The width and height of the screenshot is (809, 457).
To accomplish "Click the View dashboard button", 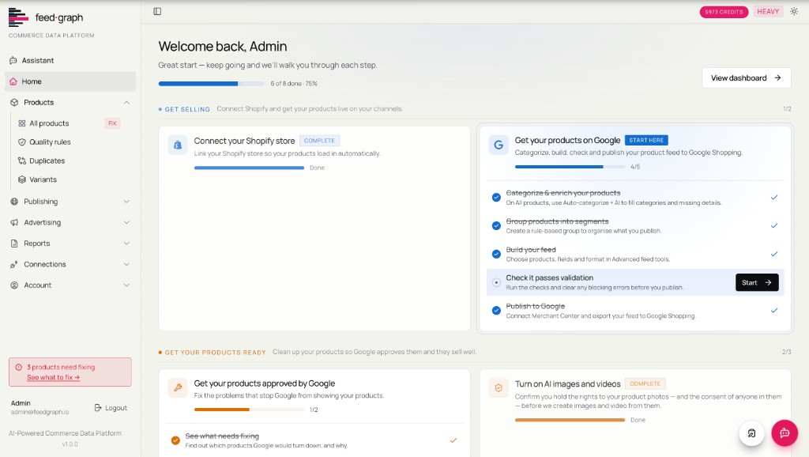I will (746, 78).
